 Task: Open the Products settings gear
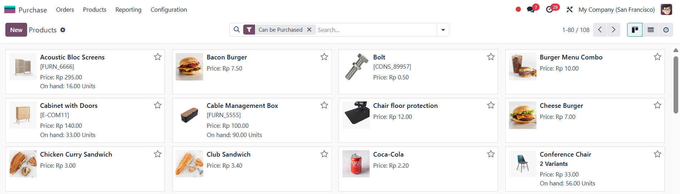pos(63,30)
